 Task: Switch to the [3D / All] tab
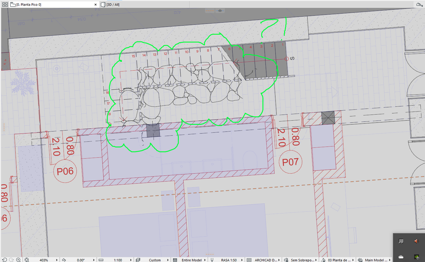click(110, 5)
